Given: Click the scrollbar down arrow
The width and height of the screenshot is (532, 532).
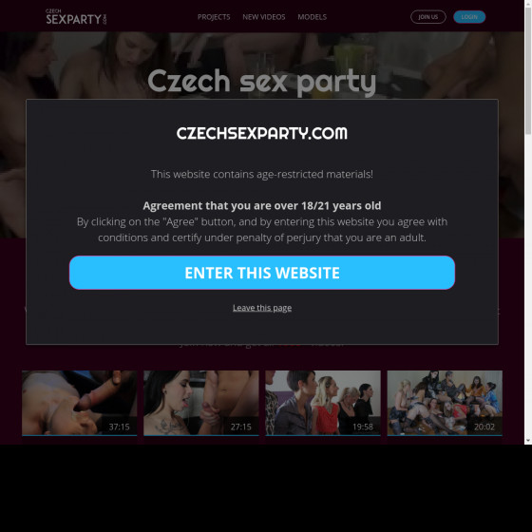Looking at the screenshot, I should 528,441.
